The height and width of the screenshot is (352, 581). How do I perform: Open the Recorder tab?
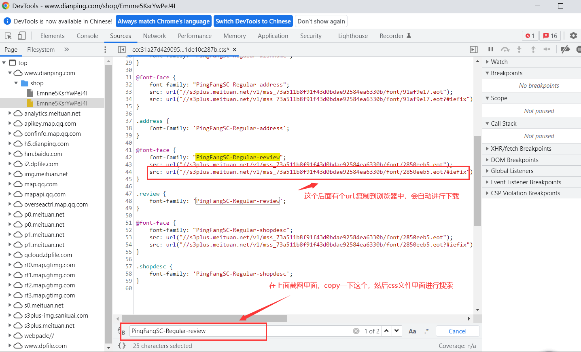(395, 36)
